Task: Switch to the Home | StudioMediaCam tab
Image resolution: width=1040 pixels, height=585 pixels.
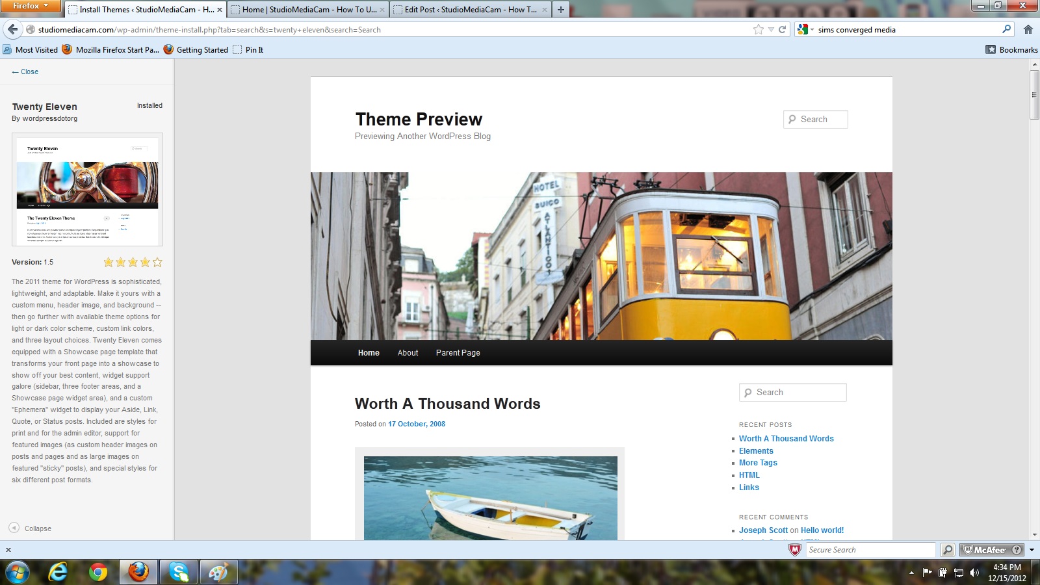Action: coord(307,10)
